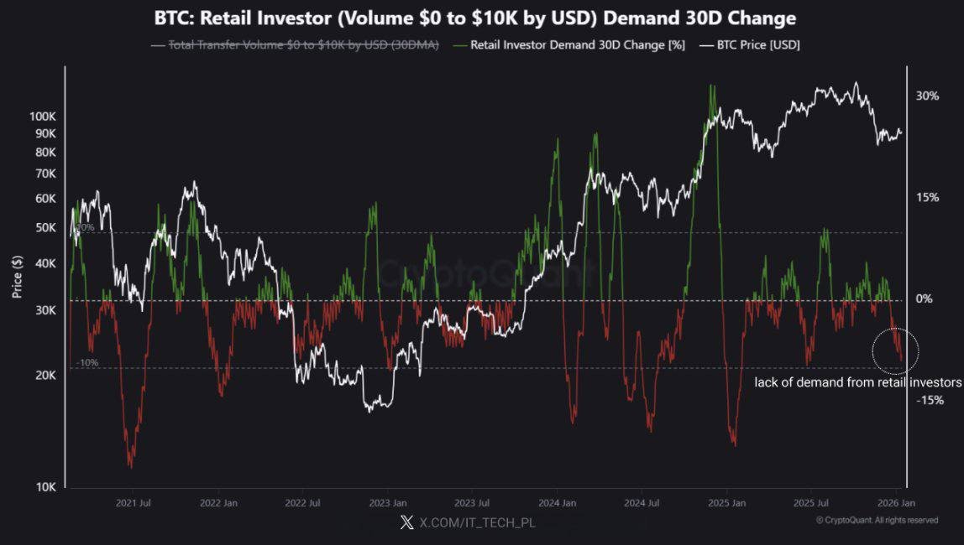The image size is (964, 545).
Task: Click the '-15%' right axis label
Action: (x=930, y=400)
